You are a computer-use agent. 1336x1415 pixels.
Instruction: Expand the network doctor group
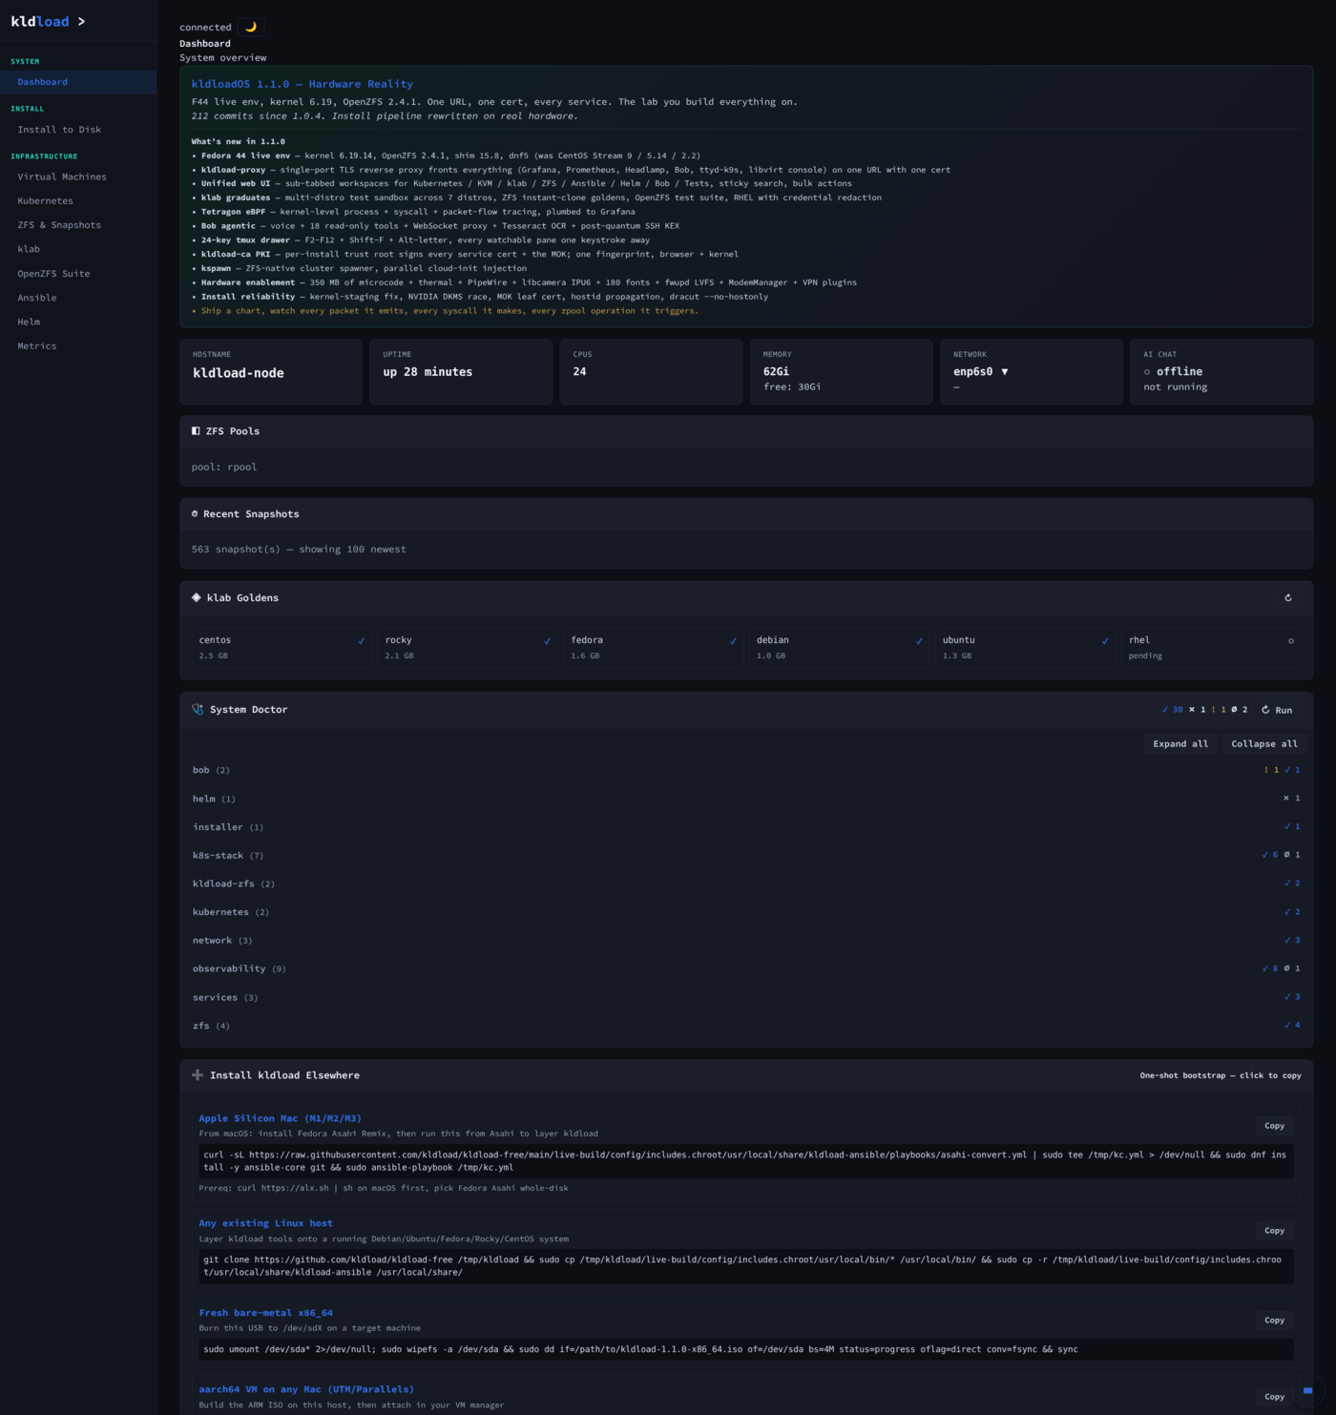pos(746,941)
